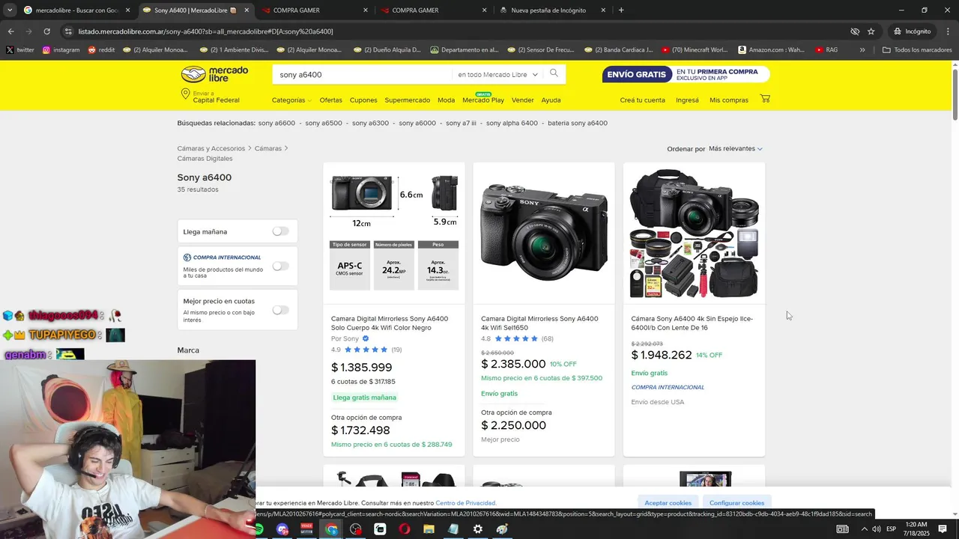
Task: Open Todos los marcadores folder
Action: [x=917, y=50]
